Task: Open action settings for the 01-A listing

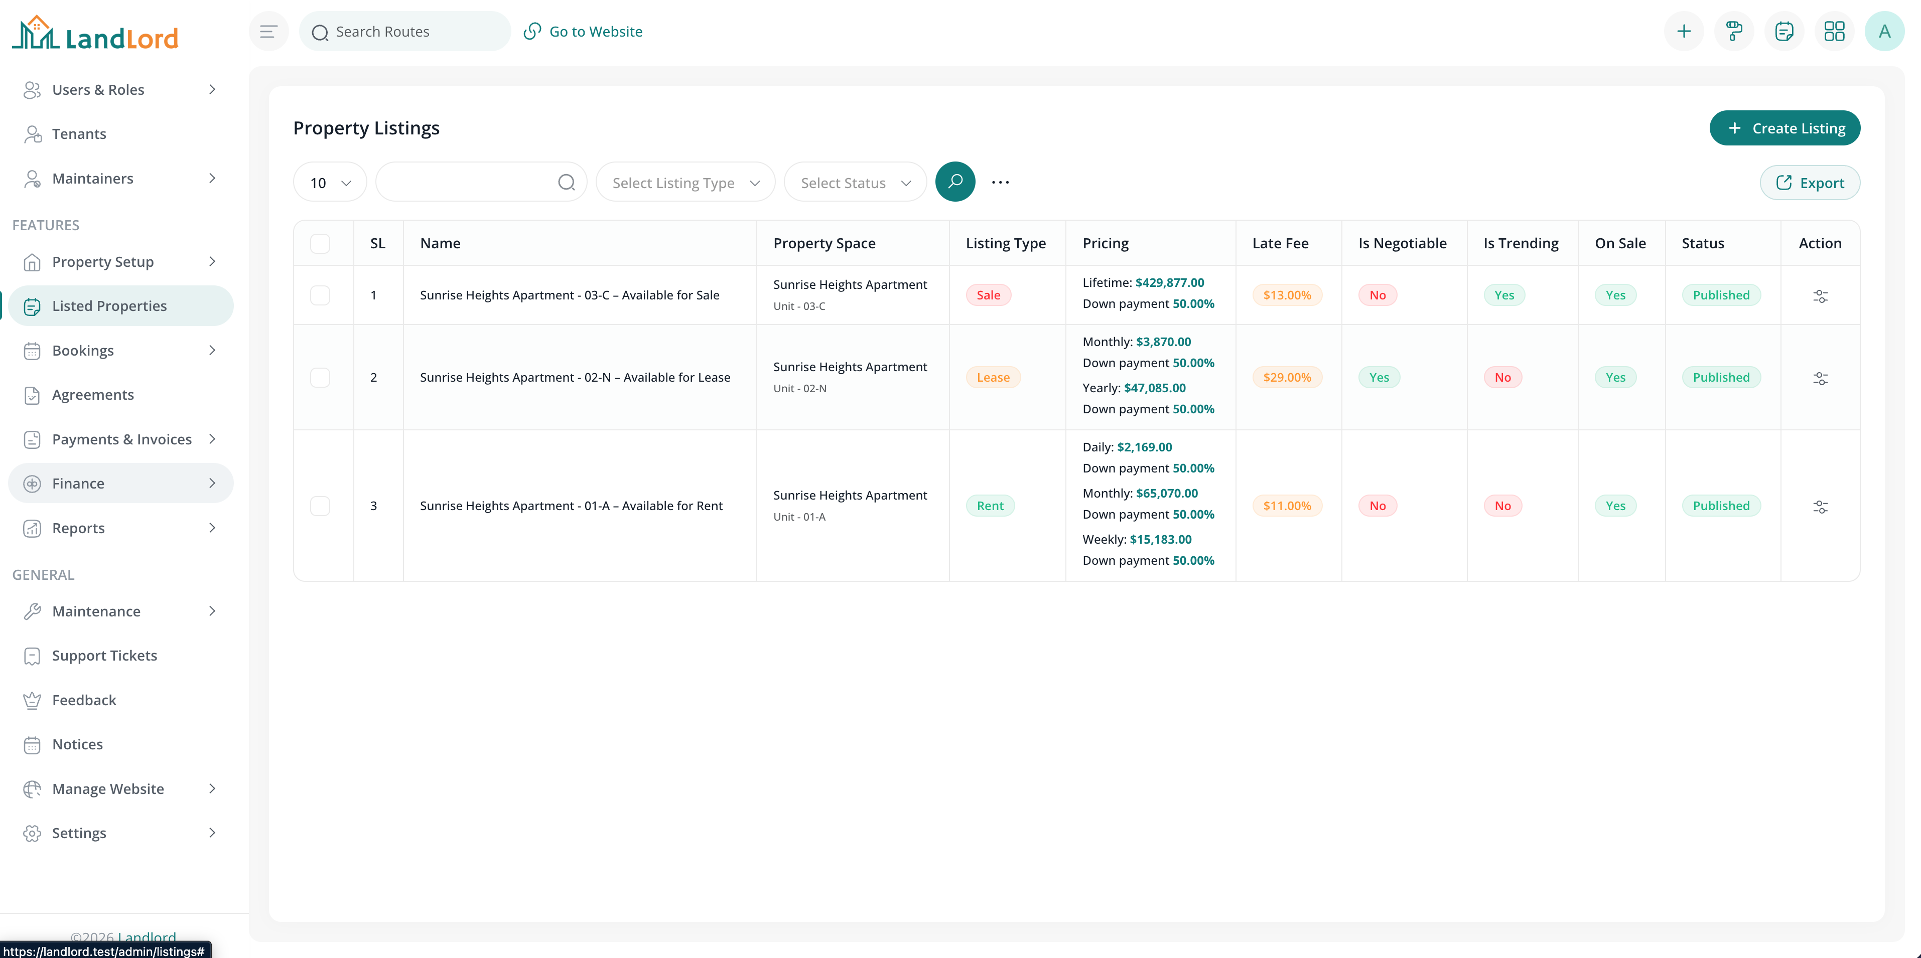Action: 1820,506
